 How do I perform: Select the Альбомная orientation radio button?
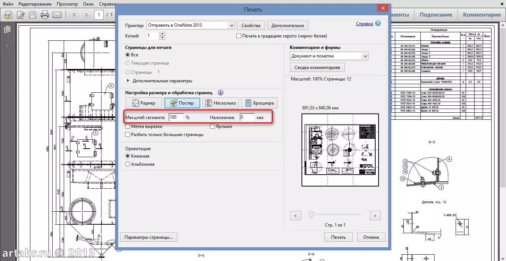click(127, 164)
